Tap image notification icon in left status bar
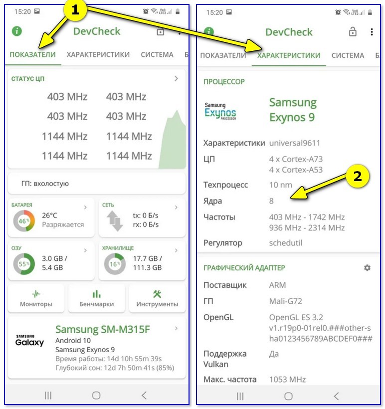The image size is (385, 409). coord(37,11)
